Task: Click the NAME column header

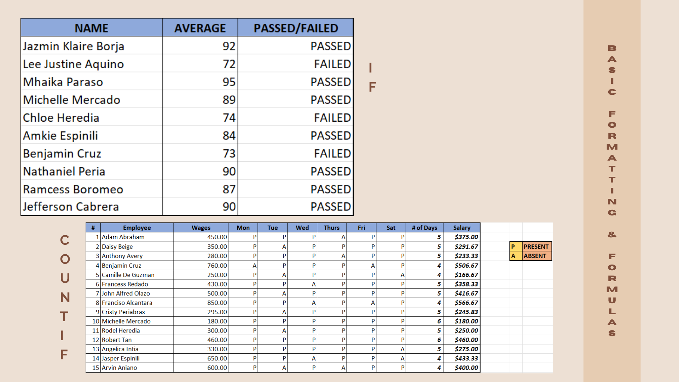Action: 91,28
